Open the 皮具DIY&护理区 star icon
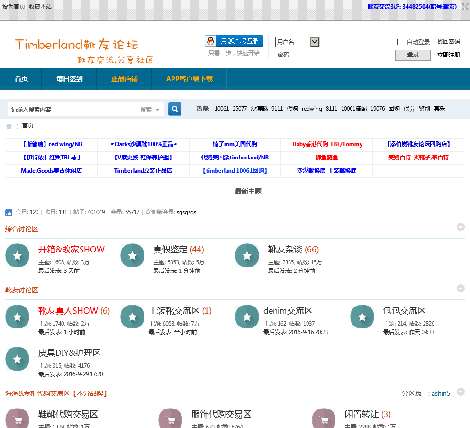 point(18,359)
